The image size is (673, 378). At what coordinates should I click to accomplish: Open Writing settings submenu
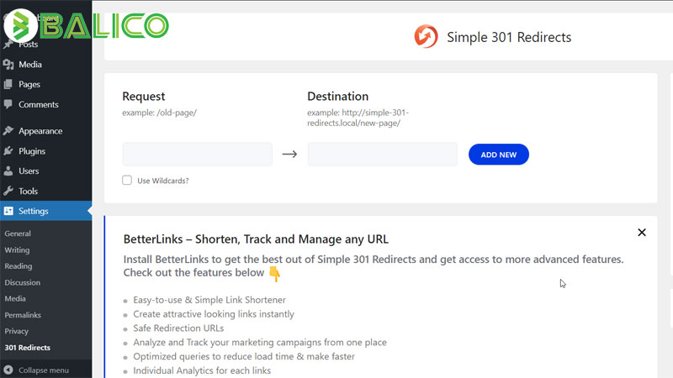coord(17,249)
